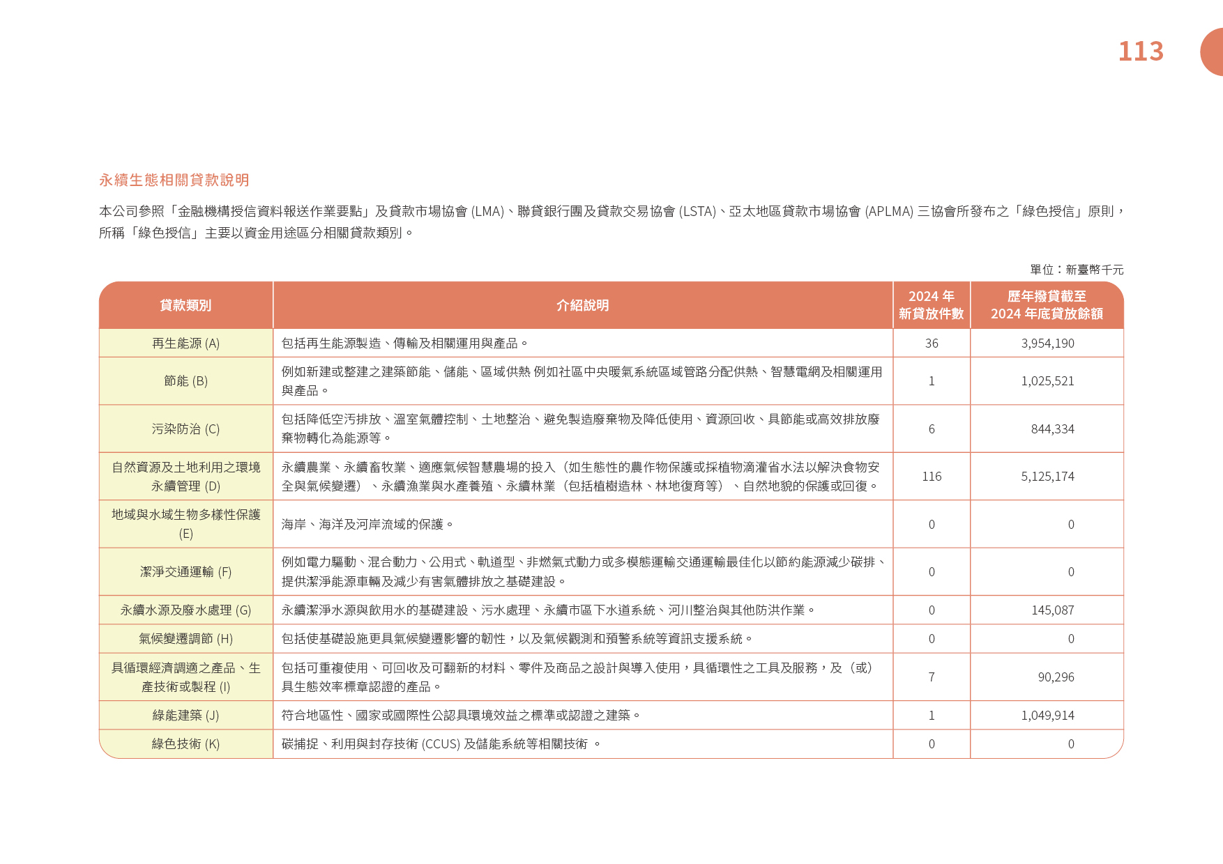Select the row label 再生能源 (A)
This screenshot has width=1223, height=864.
185,344
